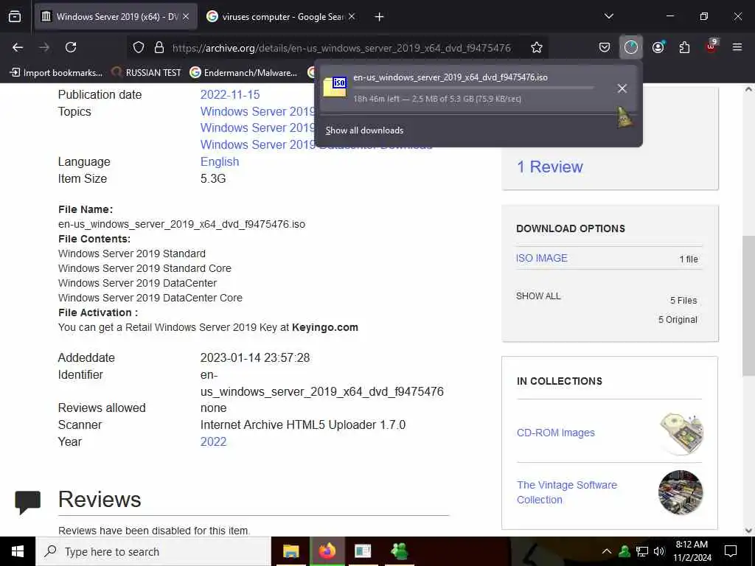
Task: Cancel the ISO download
Action: click(x=622, y=88)
